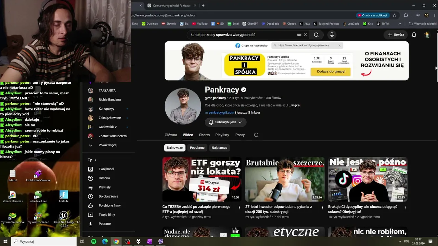The width and height of the screenshot is (438, 246).
Task: Open Duolingo bookmark
Action: 150,24
